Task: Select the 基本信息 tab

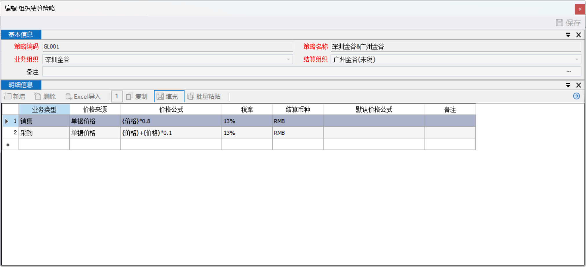Action: point(21,35)
